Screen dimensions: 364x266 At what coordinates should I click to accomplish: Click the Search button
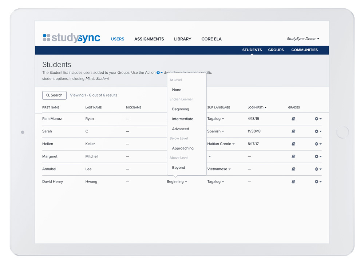(x=54, y=95)
